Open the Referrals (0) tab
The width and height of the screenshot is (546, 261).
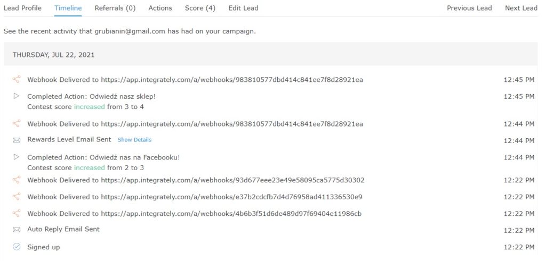[x=115, y=8]
